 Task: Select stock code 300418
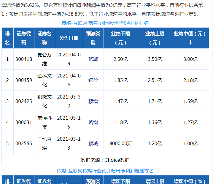(24, 59)
